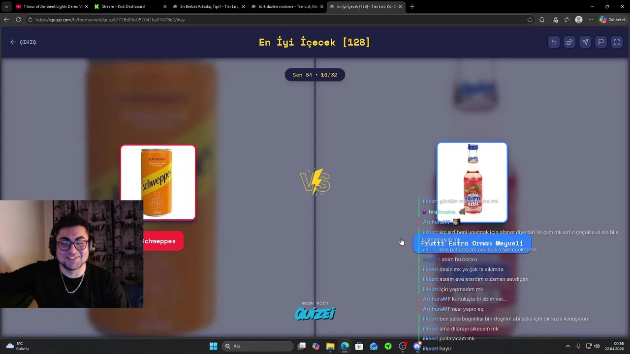Click the microphone tray icon

[x=578, y=346]
